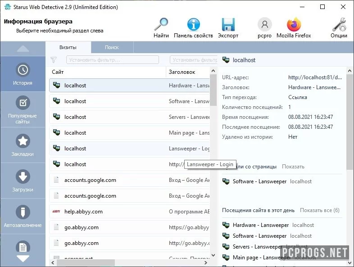Switch to the Визиты tab
Image resolution: width=354 pixels, height=267 pixels.
68,47
